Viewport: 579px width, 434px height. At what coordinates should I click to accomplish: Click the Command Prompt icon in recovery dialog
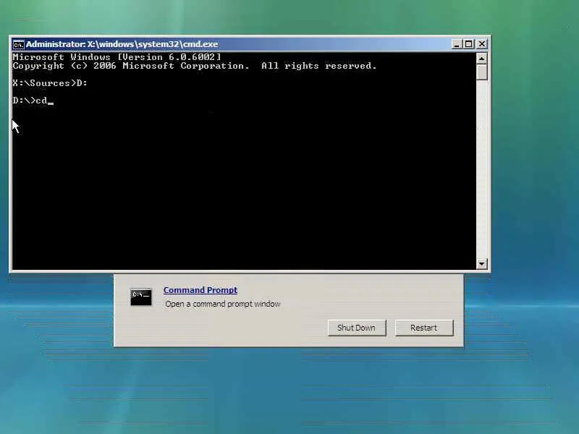140,297
